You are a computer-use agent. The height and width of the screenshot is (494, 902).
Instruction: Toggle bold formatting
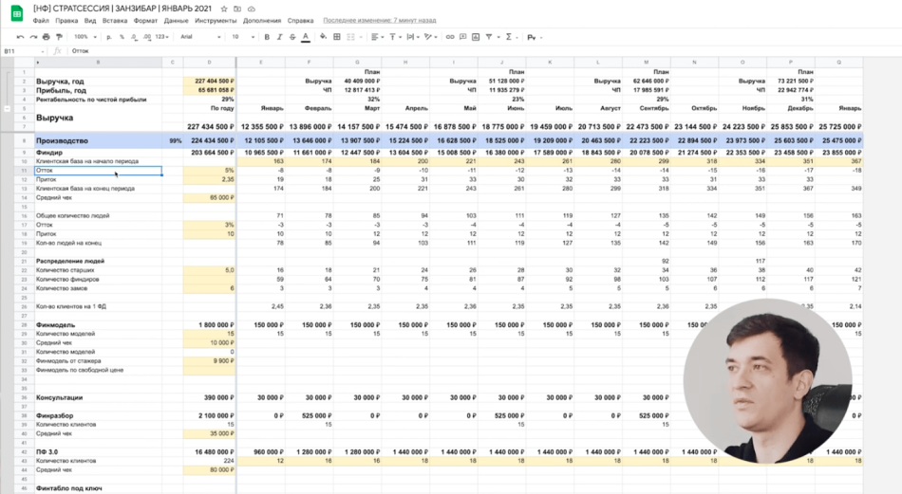tap(267, 37)
